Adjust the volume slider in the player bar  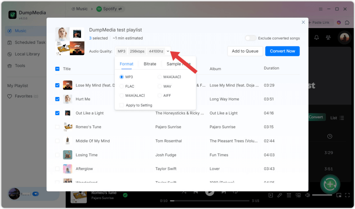click(x=322, y=195)
